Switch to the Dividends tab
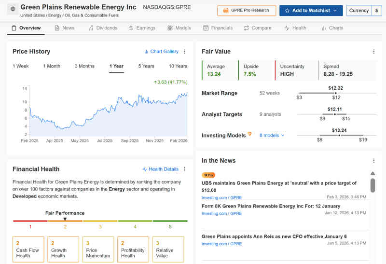 103,28
